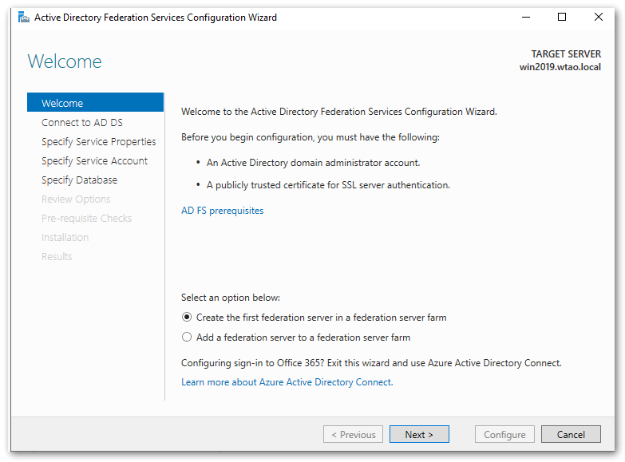This screenshot has height=462, width=625.
Task: Select 'Add a federation server' radio button
Action: click(x=188, y=338)
